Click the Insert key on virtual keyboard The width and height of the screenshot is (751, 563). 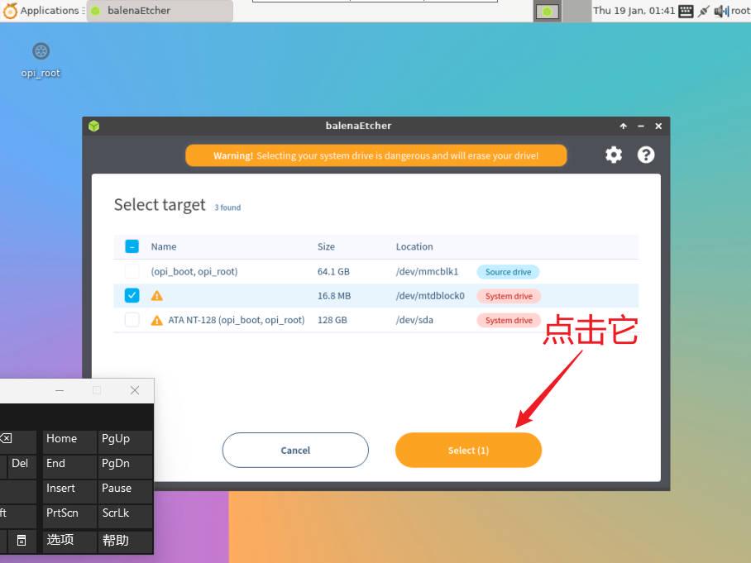coord(70,492)
